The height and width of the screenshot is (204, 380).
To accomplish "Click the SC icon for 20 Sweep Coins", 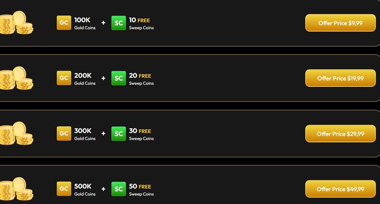I will (119, 78).
